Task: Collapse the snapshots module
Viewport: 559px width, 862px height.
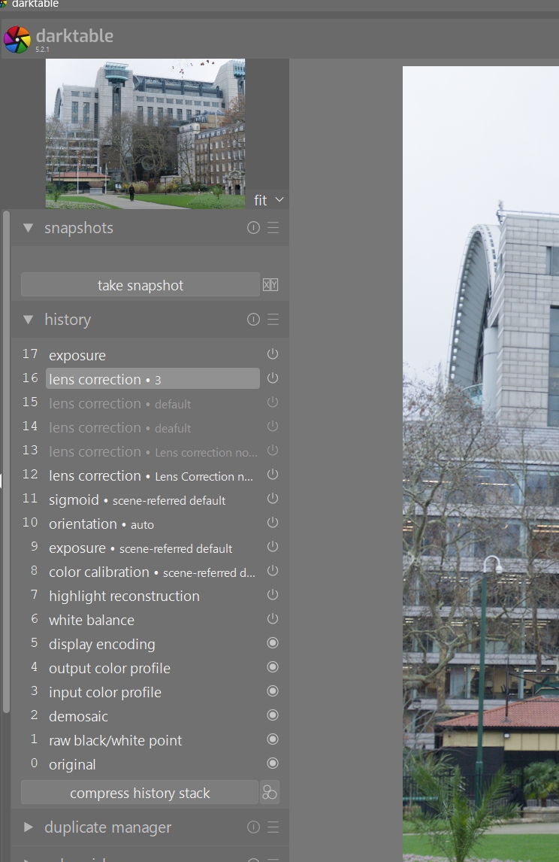Action: tap(28, 228)
